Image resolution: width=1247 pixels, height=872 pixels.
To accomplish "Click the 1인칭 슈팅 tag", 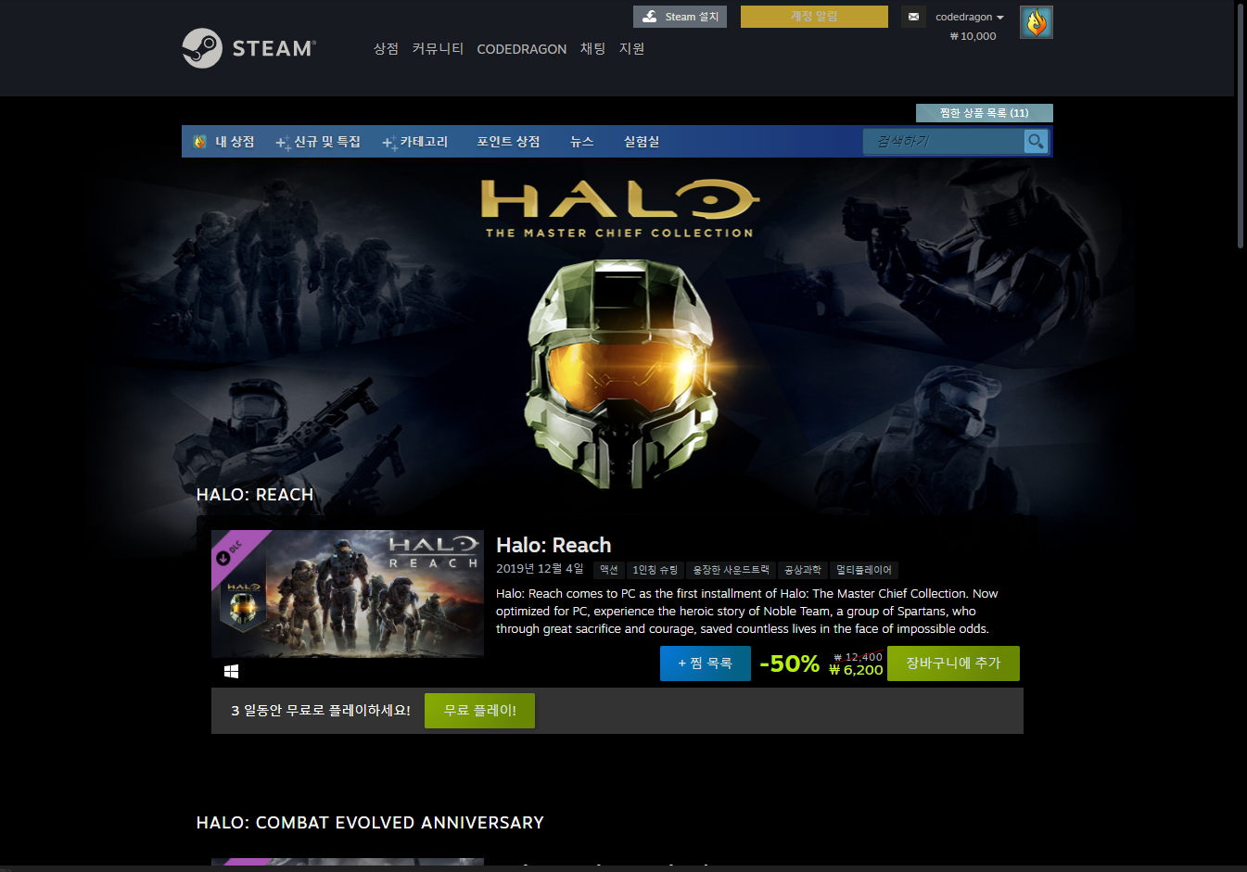I will tap(655, 570).
